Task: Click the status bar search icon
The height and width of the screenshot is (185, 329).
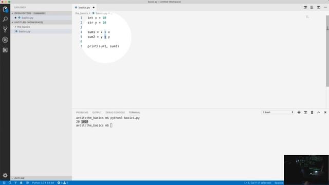Action: pos(10,183)
